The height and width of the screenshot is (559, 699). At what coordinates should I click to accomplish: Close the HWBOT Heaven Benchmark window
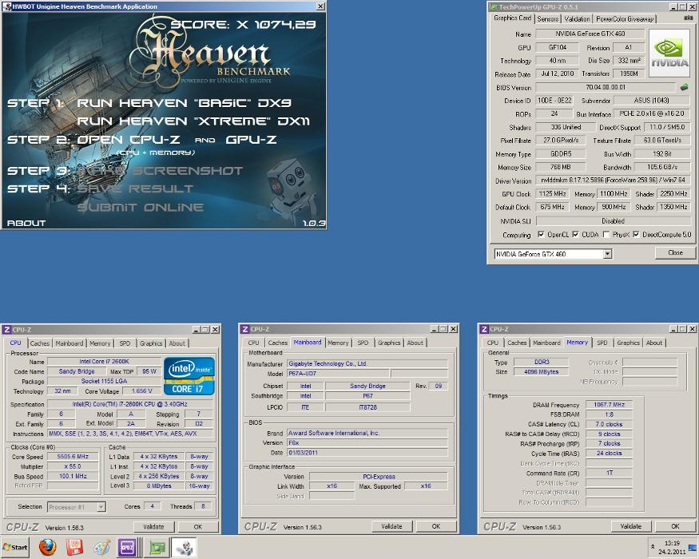tap(320, 6)
